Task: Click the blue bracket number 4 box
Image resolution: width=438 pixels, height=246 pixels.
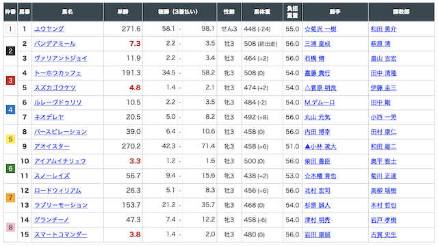Action: click(10, 109)
